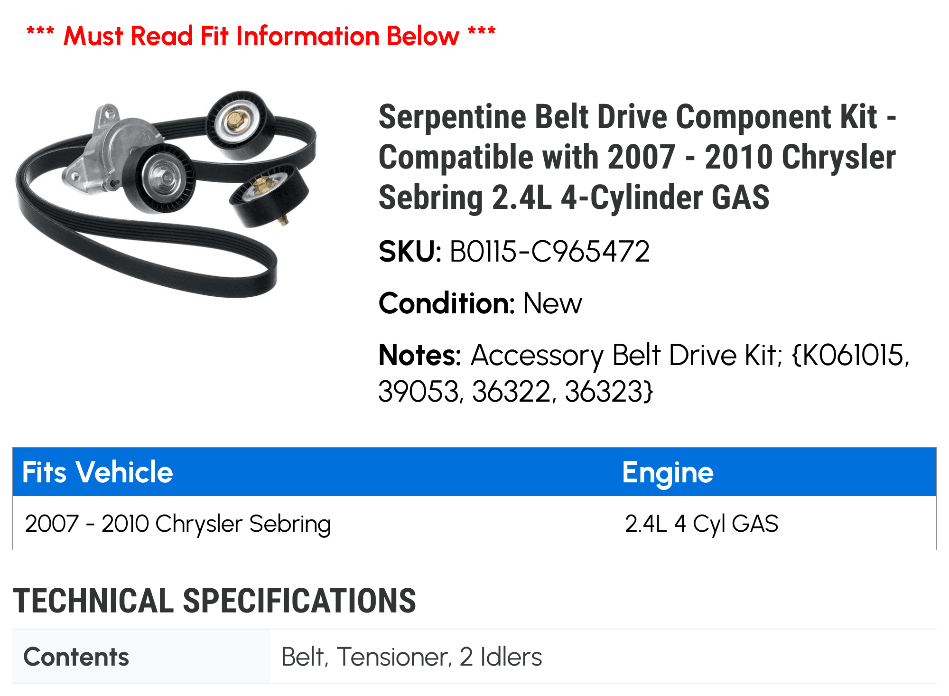Click the condition value New
This screenshot has height=696, width=949.
(552, 303)
